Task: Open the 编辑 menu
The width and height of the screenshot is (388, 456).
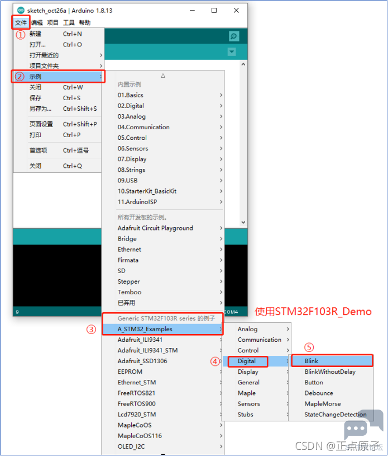Action: click(x=37, y=22)
